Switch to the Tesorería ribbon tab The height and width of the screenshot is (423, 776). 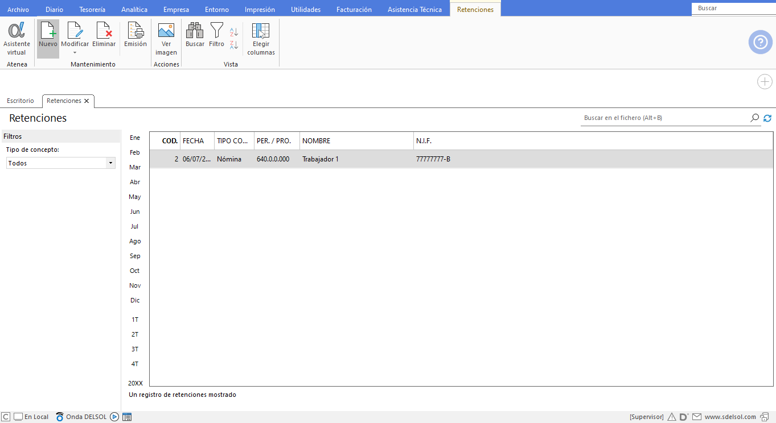pos(92,10)
